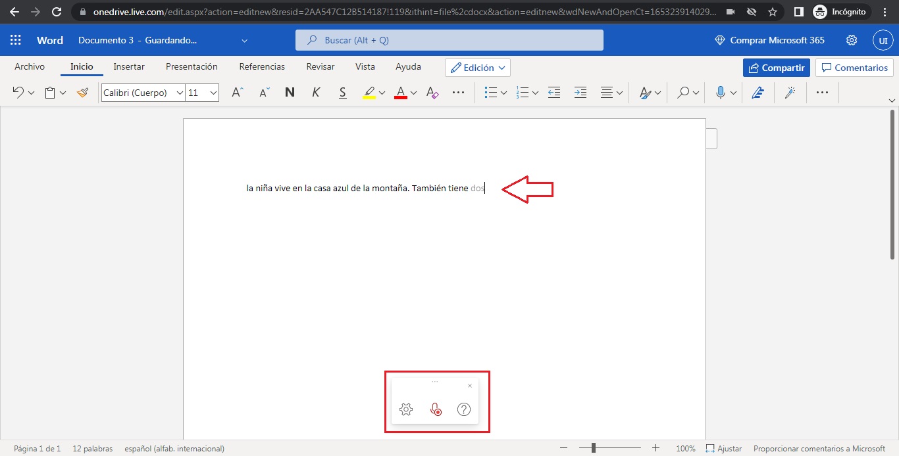Image resolution: width=899 pixels, height=456 pixels.
Task: Apply italic formatting
Action: pos(316,92)
